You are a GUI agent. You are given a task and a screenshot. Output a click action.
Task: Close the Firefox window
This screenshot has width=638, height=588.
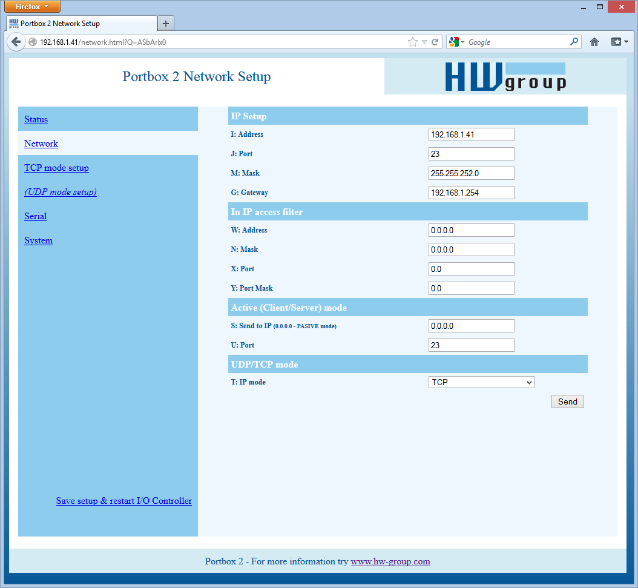click(x=621, y=7)
